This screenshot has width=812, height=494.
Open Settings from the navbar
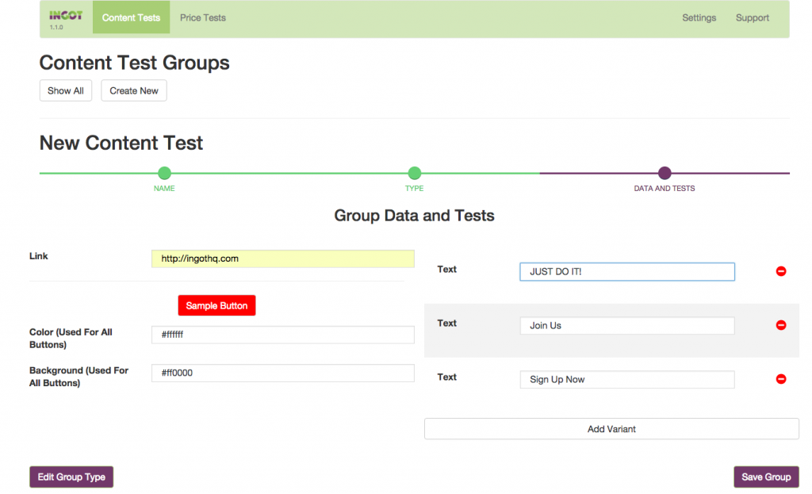tap(699, 17)
